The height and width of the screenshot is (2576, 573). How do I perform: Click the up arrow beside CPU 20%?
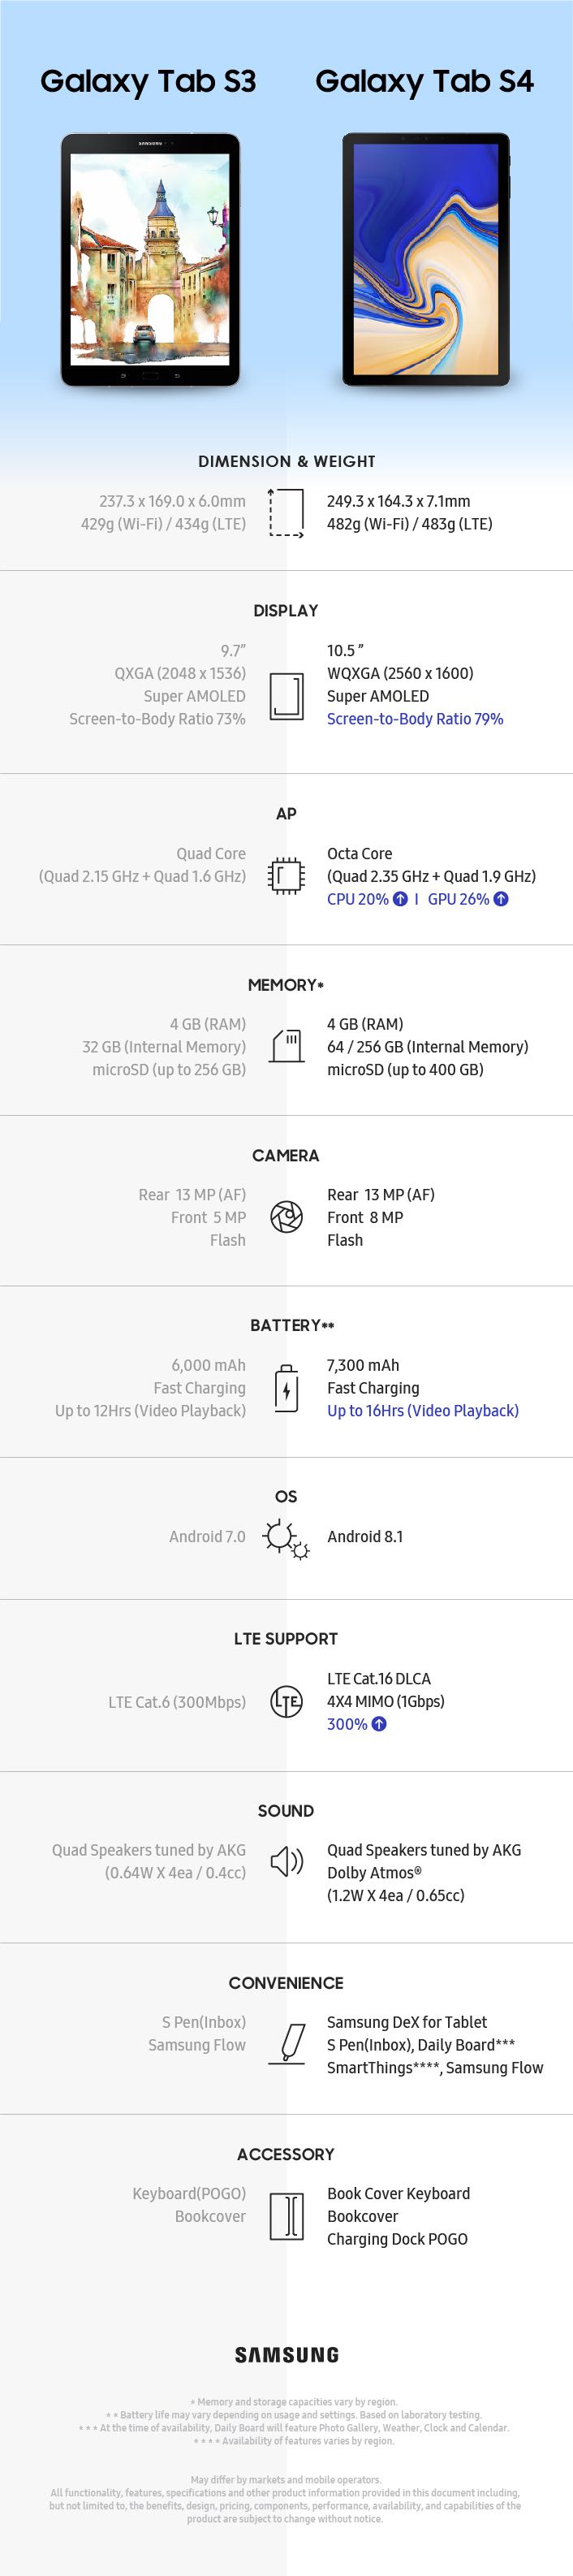pos(400,899)
